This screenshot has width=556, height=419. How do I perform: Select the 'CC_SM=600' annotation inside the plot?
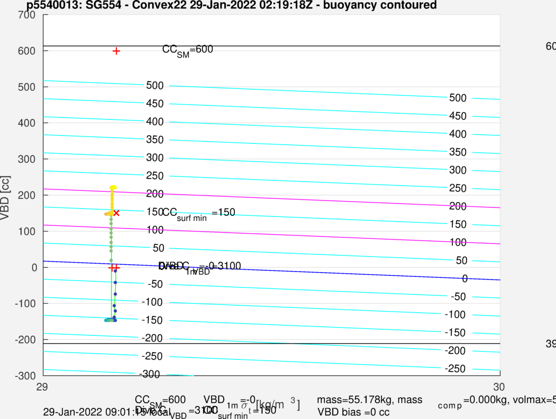point(187,51)
